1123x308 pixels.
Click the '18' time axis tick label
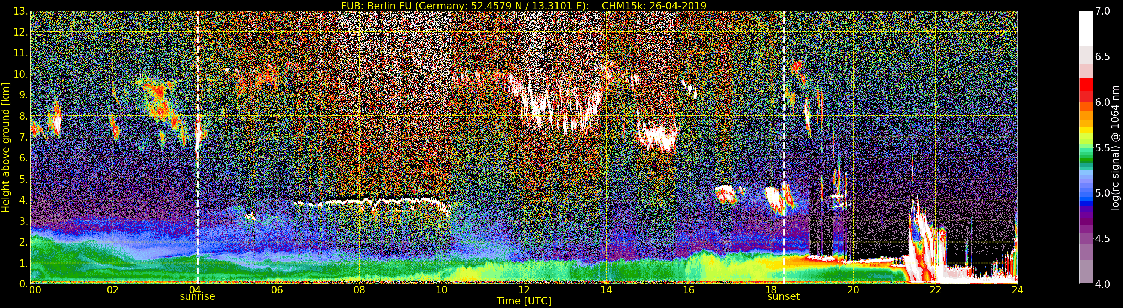pos(771,290)
